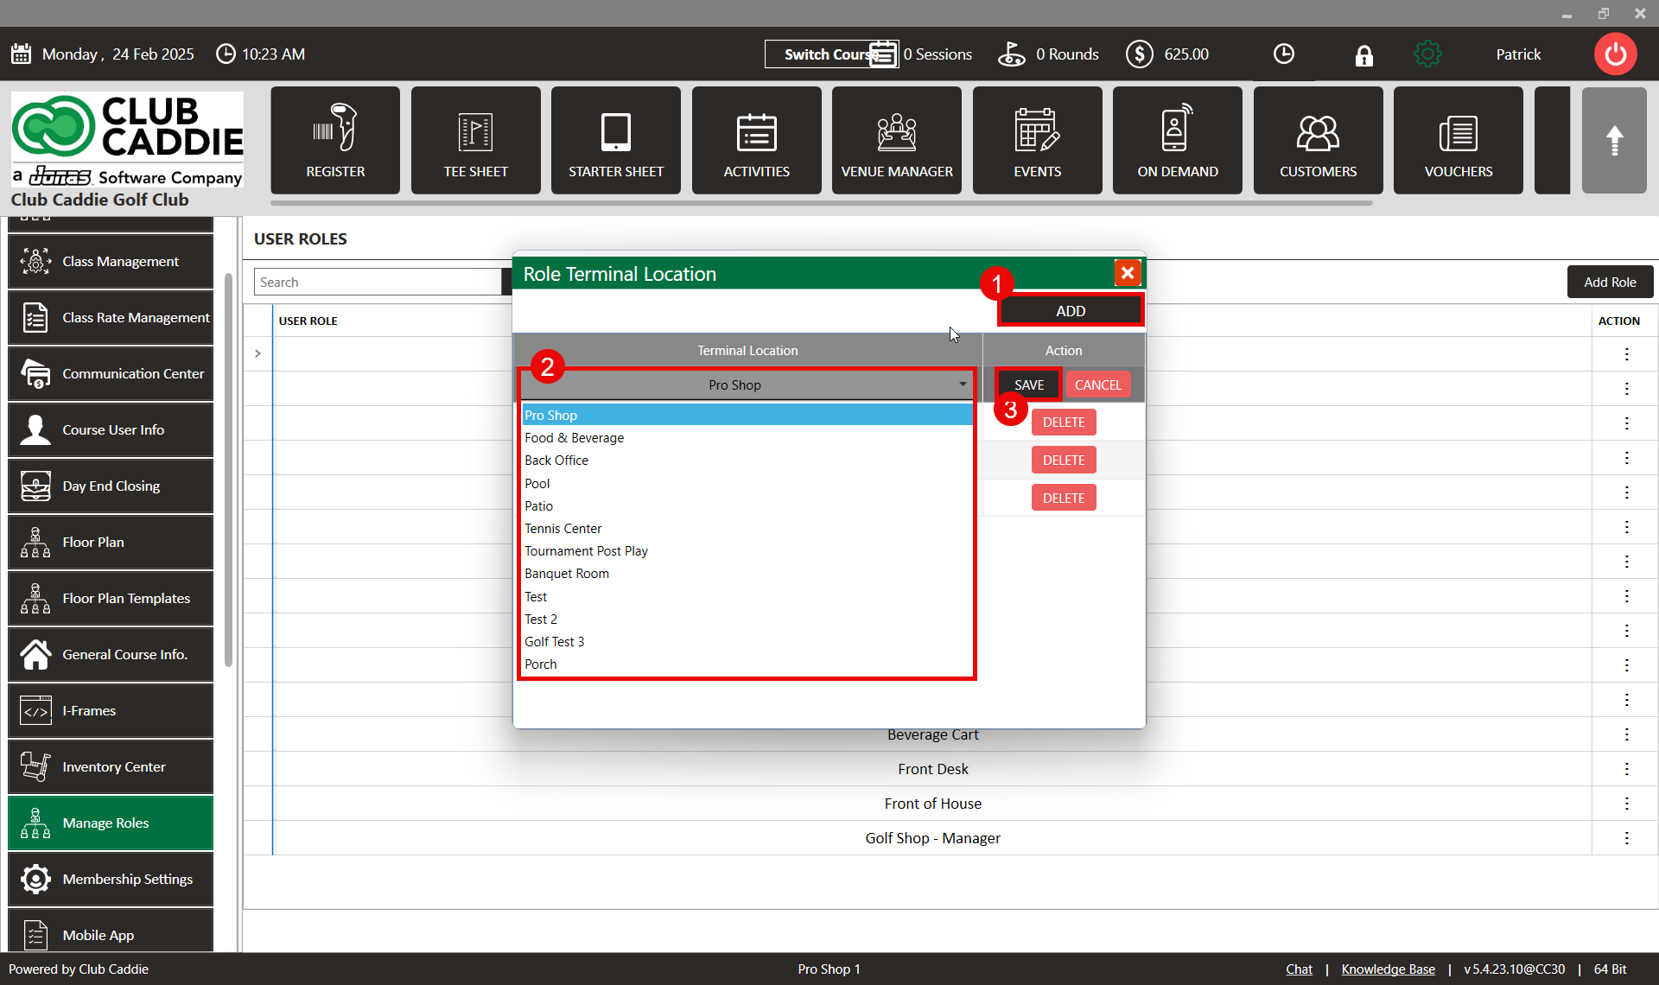Viewport: 1659px width, 985px height.
Task: Select Porch from the list
Action: (x=747, y=664)
